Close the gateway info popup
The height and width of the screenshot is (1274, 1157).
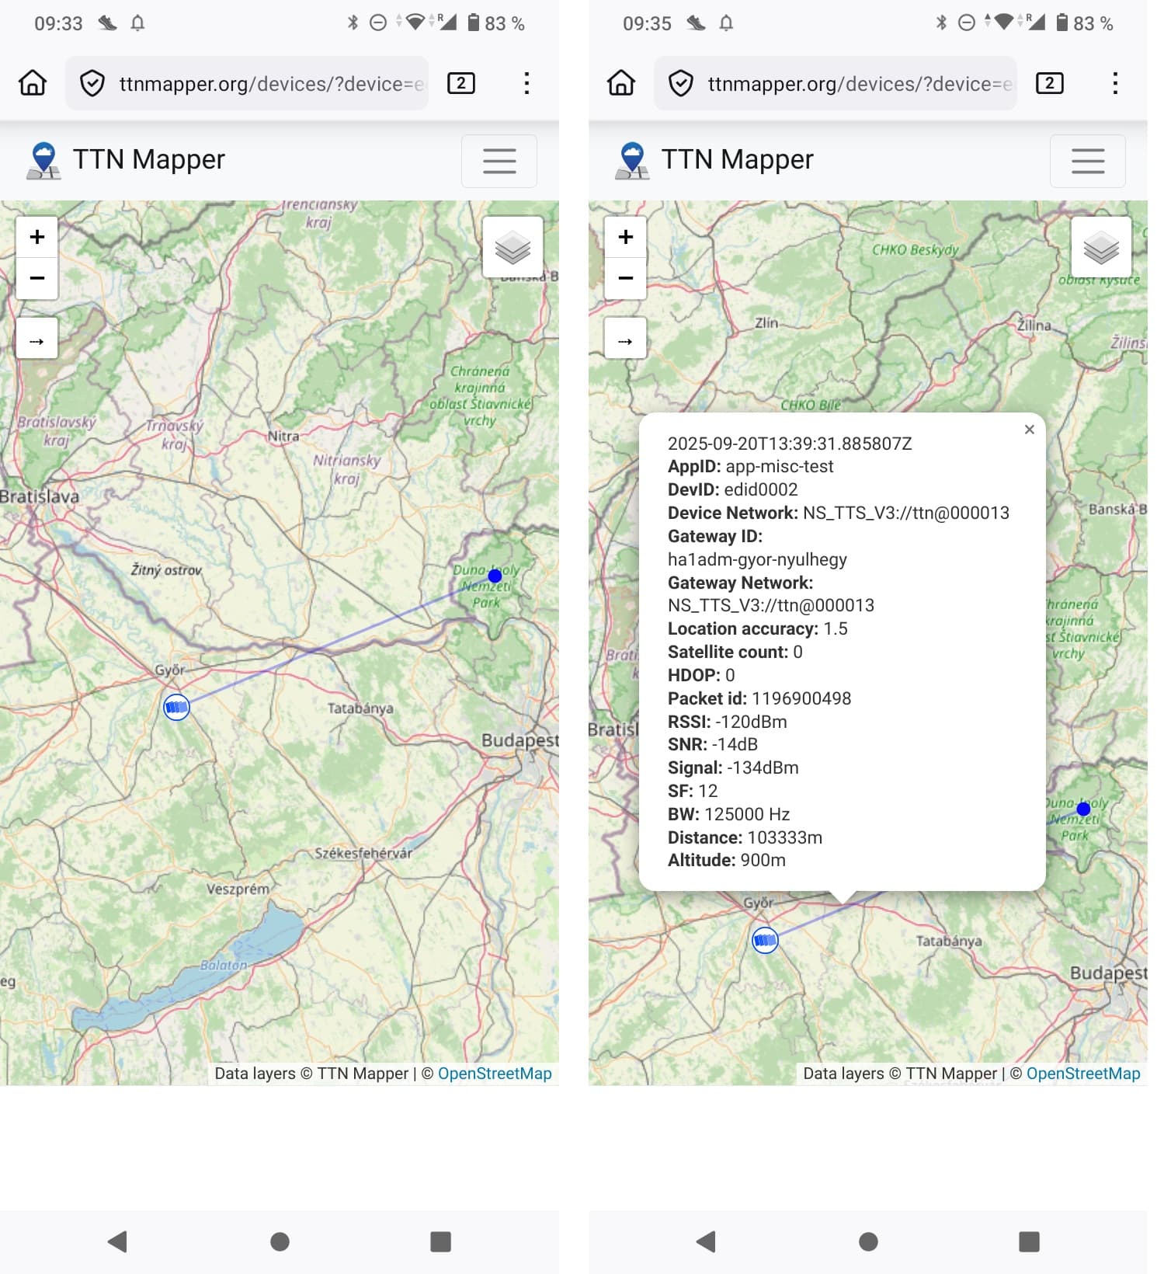(1029, 430)
